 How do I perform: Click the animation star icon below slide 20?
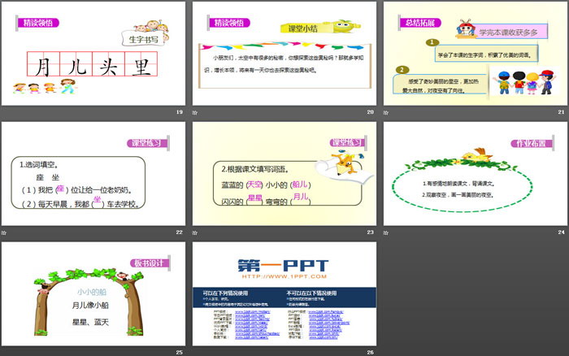(x=195, y=114)
